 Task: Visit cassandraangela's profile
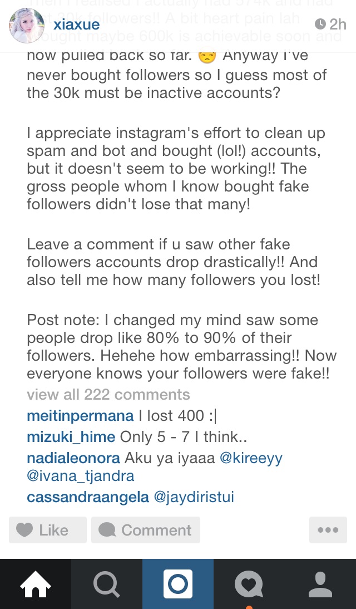click(x=87, y=497)
